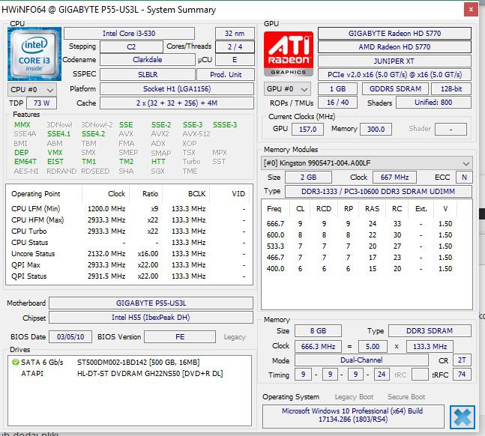The height and width of the screenshot is (436, 485).
Task: Click the Windows 10 Professional OS field
Action: click(x=353, y=415)
